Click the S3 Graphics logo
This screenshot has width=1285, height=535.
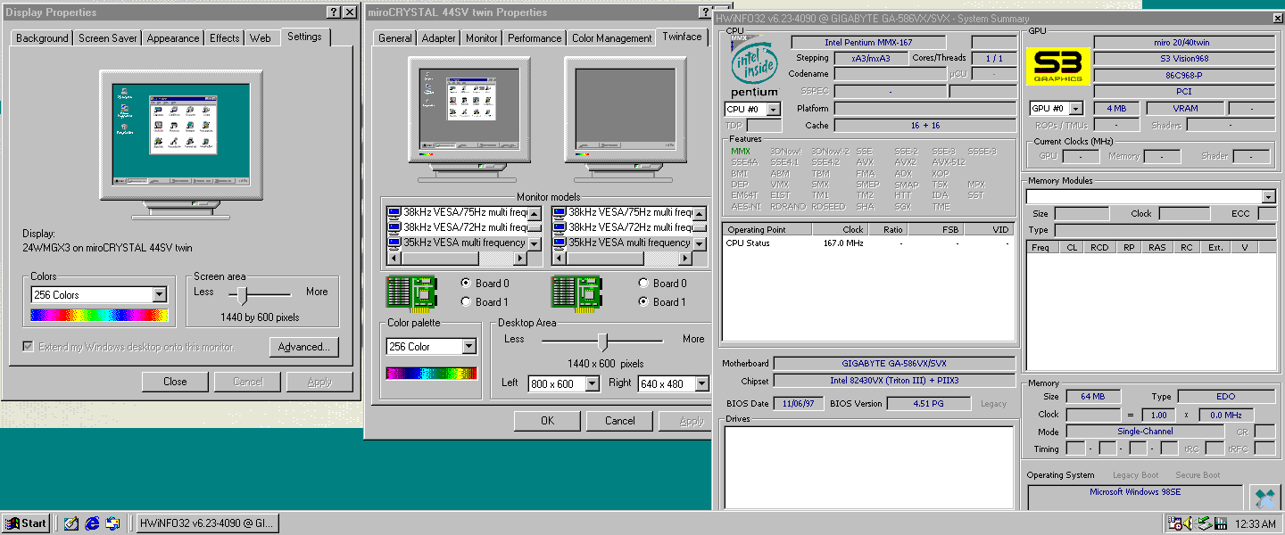(x=1057, y=66)
